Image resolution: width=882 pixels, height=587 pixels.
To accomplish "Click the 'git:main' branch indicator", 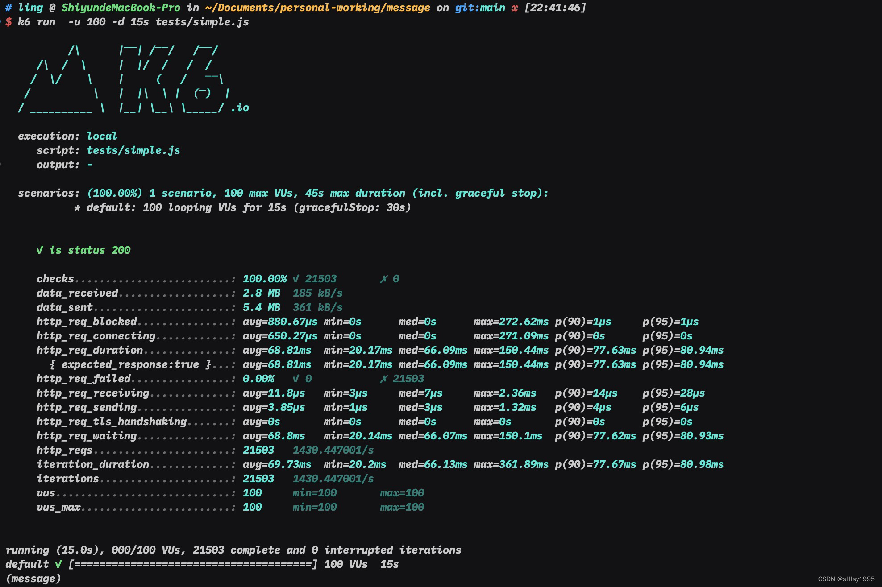I will (480, 8).
